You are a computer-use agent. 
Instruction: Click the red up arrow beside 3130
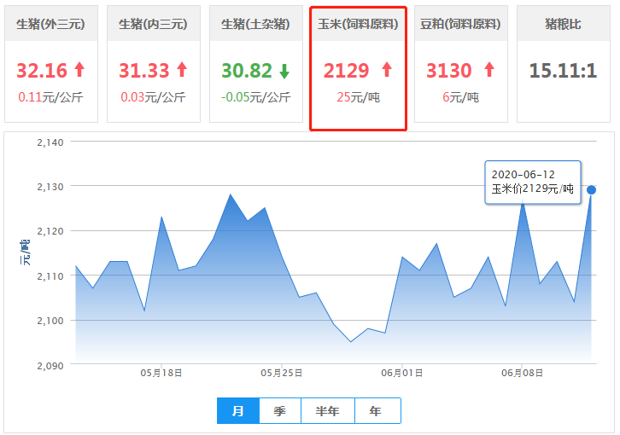click(488, 70)
